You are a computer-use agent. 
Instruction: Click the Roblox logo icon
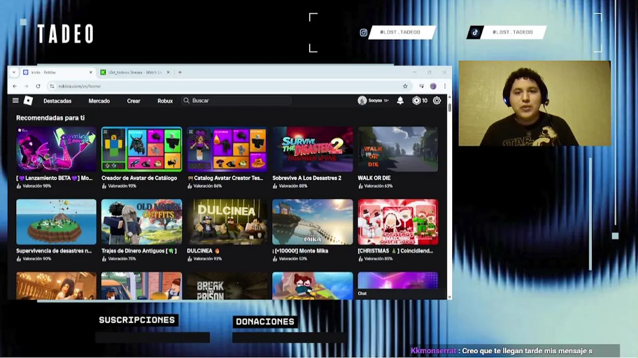click(28, 100)
